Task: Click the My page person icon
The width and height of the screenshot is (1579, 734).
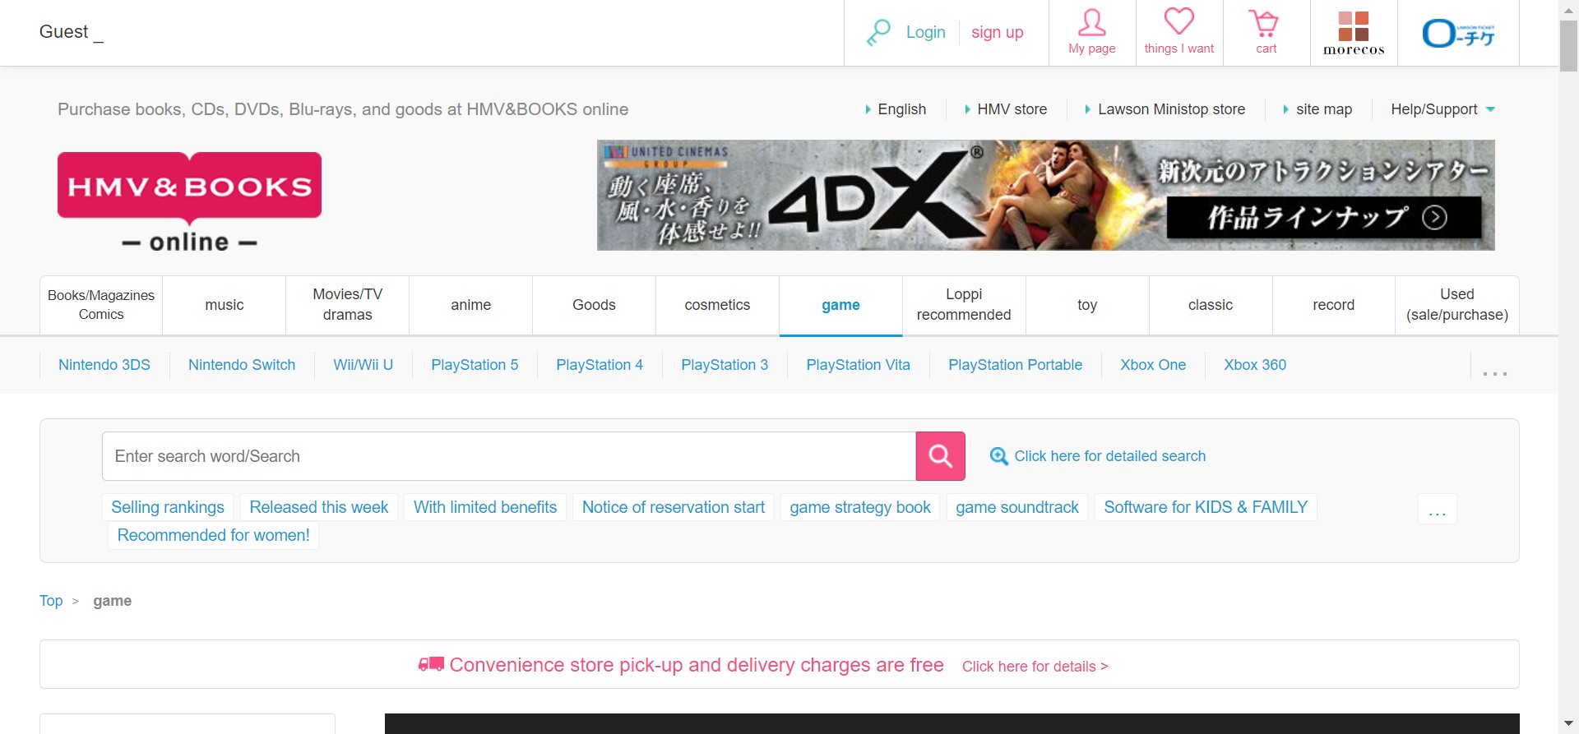Action: [x=1091, y=23]
